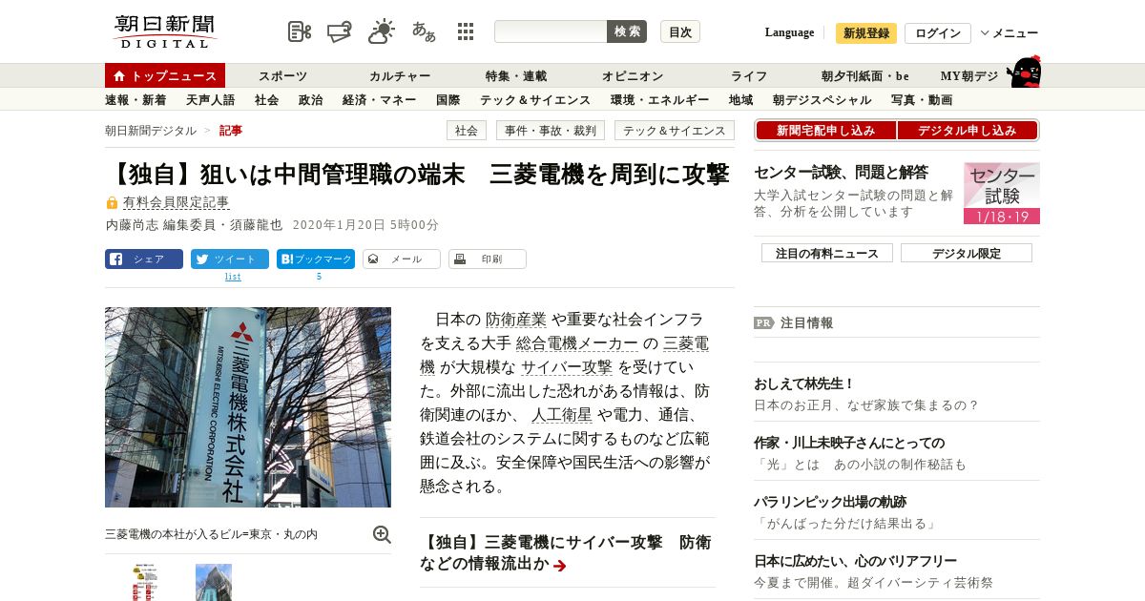Open related article 三菱電機にサイバー攻撃
The height and width of the screenshot is (601, 1145).
pyautogui.click(x=566, y=552)
